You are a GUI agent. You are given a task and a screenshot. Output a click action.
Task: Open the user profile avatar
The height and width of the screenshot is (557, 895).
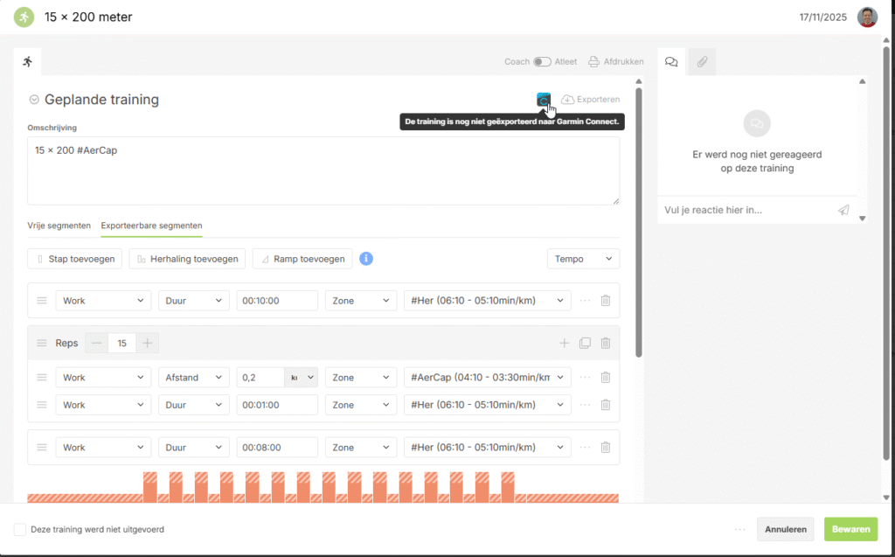[867, 17]
